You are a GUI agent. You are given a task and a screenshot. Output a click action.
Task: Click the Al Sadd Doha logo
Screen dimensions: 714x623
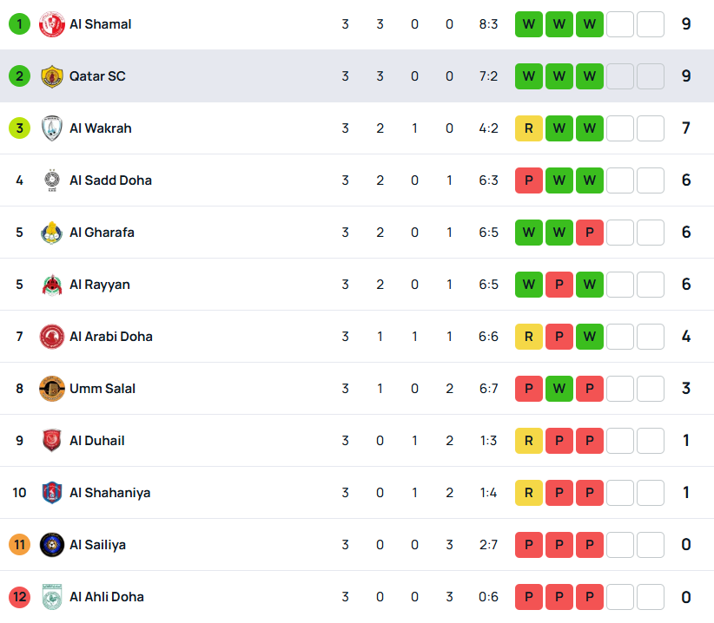point(52,180)
